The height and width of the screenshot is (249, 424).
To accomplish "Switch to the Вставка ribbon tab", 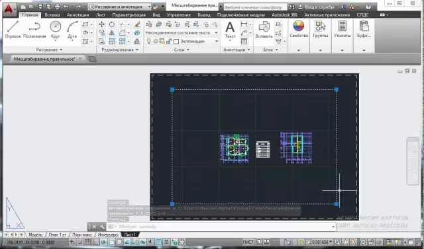I will point(52,15).
